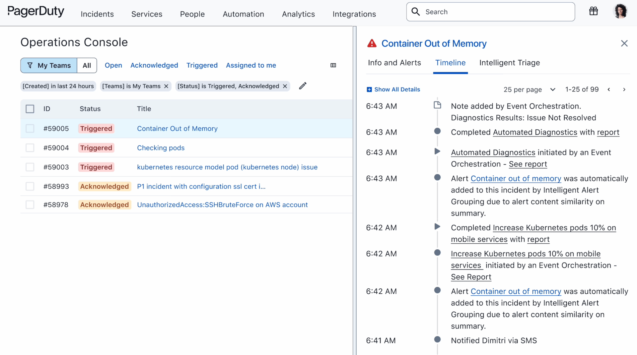Open the Checking pods incident link

point(161,148)
